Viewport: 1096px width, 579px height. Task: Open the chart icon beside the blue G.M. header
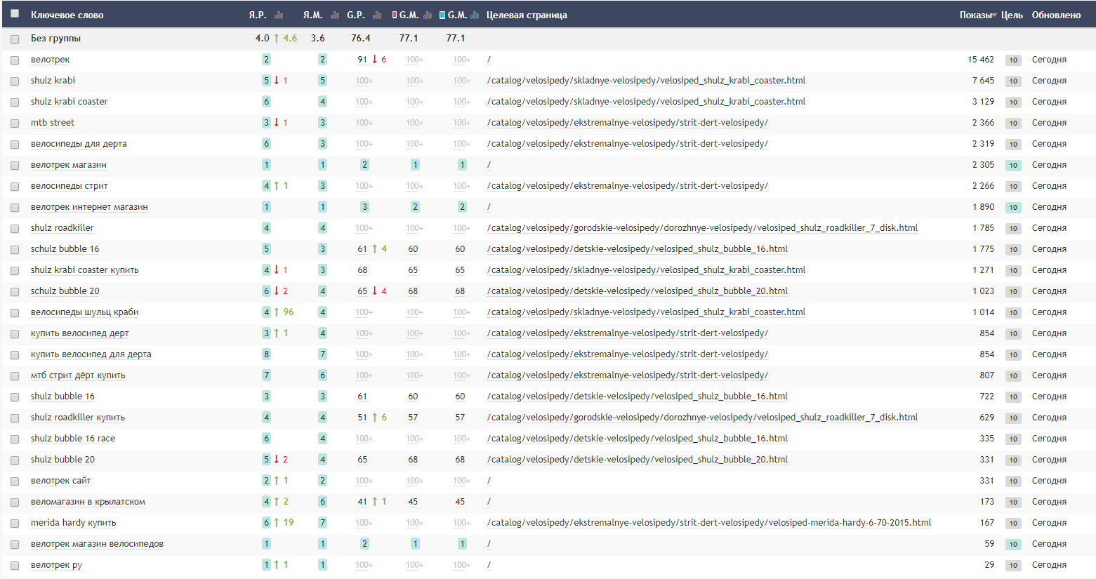point(475,15)
